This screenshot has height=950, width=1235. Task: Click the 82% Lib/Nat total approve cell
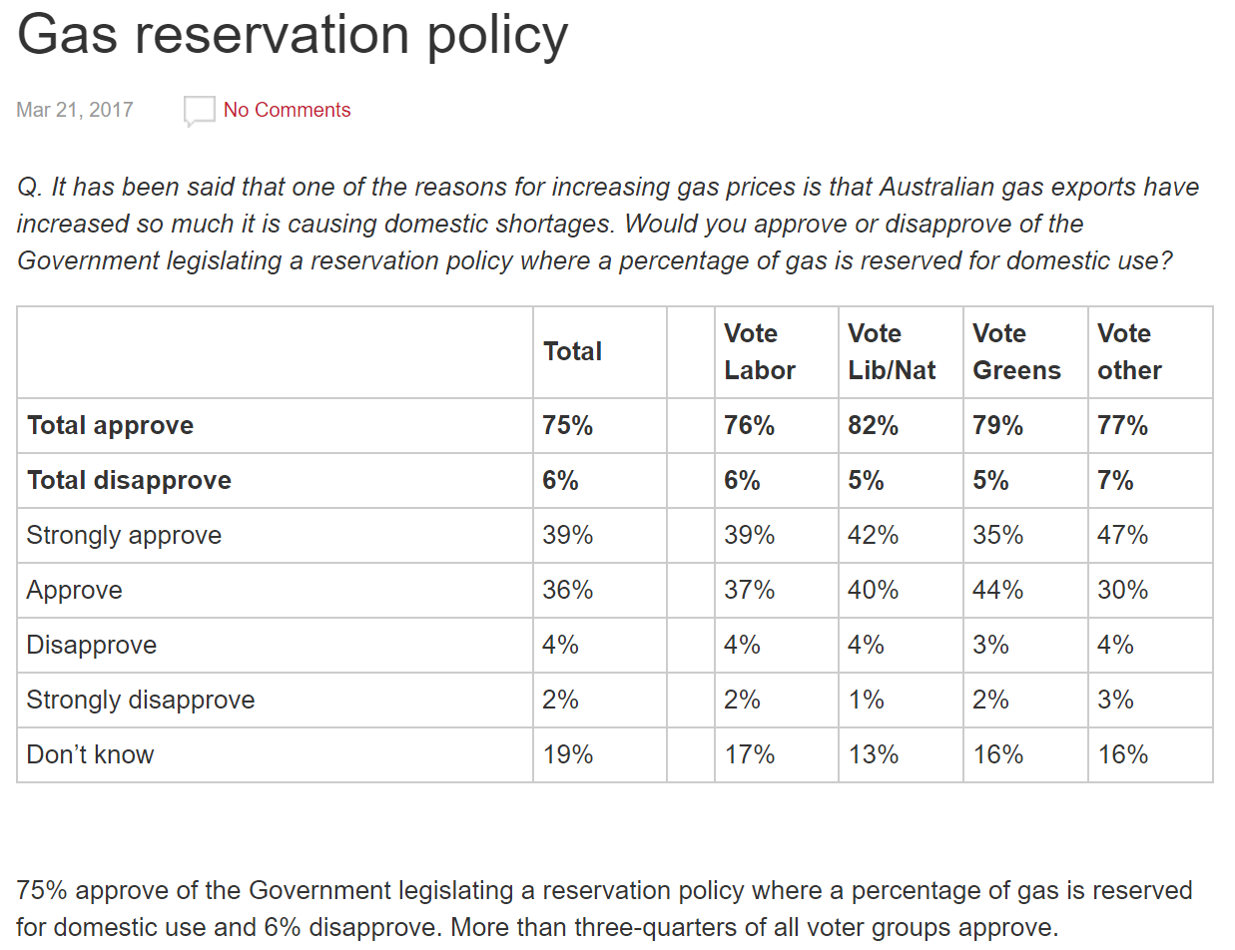pos(874,426)
